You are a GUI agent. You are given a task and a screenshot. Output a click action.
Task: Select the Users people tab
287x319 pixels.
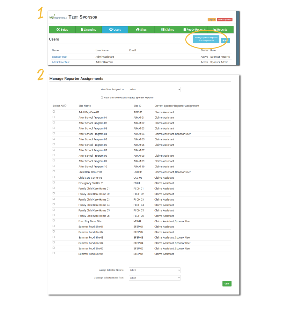pyautogui.click(x=115, y=30)
